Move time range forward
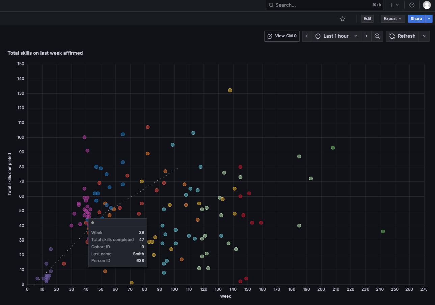 366,36
